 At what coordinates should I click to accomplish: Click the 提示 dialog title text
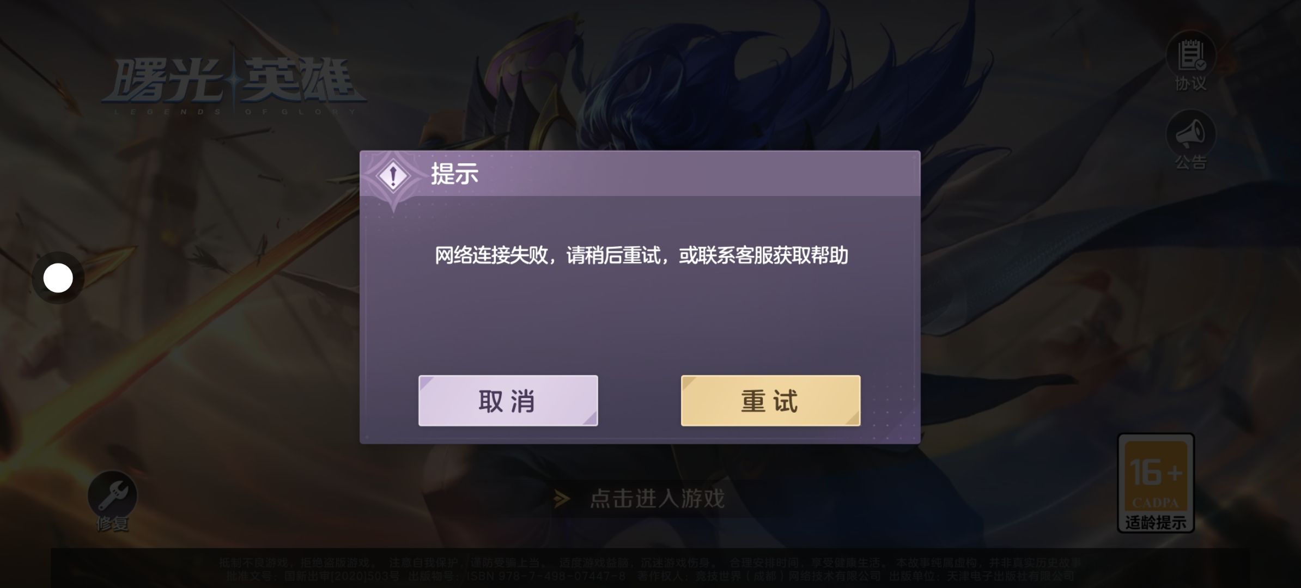coord(454,174)
